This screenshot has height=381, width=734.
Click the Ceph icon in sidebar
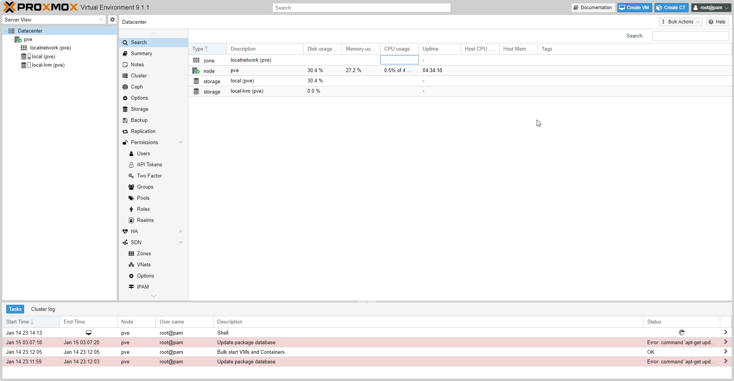[x=125, y=87]
